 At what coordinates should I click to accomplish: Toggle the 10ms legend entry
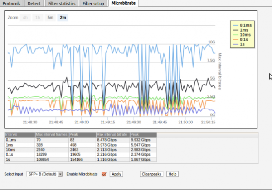[245, 35]
